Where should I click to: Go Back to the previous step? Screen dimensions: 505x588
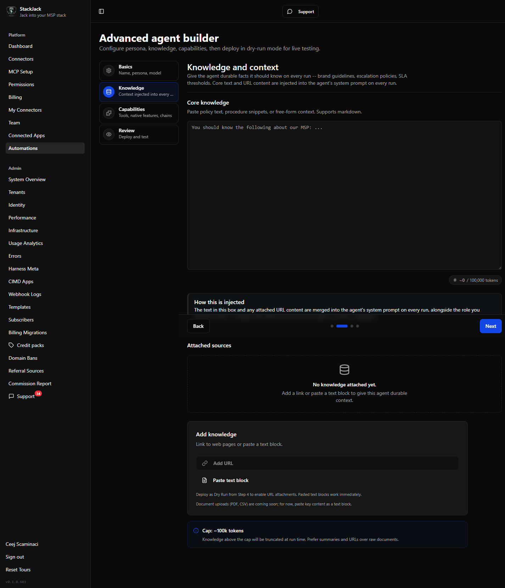[198, 326]
